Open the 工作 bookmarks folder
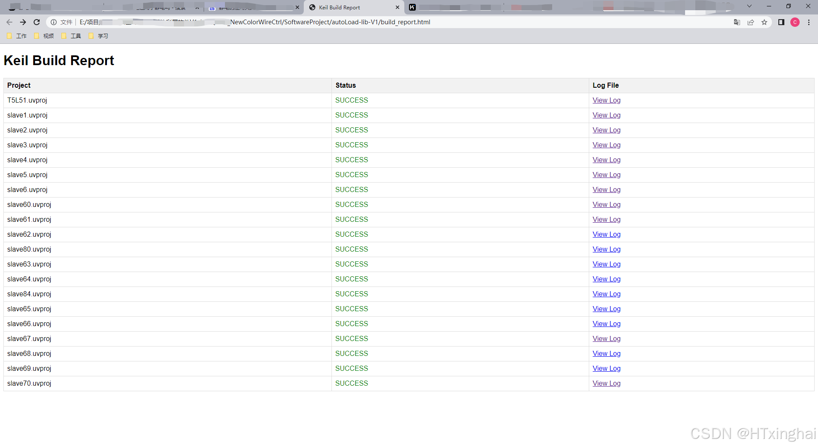Viewport: 818px width, 447px height. coord(17,36)
